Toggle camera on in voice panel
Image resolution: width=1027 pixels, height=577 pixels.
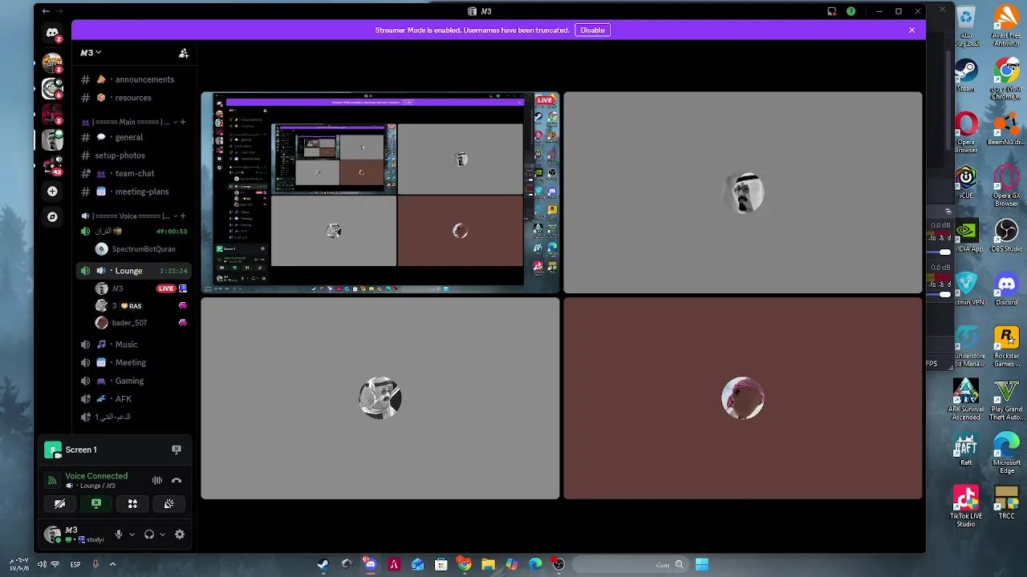59,504
